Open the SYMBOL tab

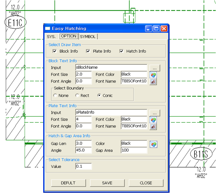coord(88,36)
